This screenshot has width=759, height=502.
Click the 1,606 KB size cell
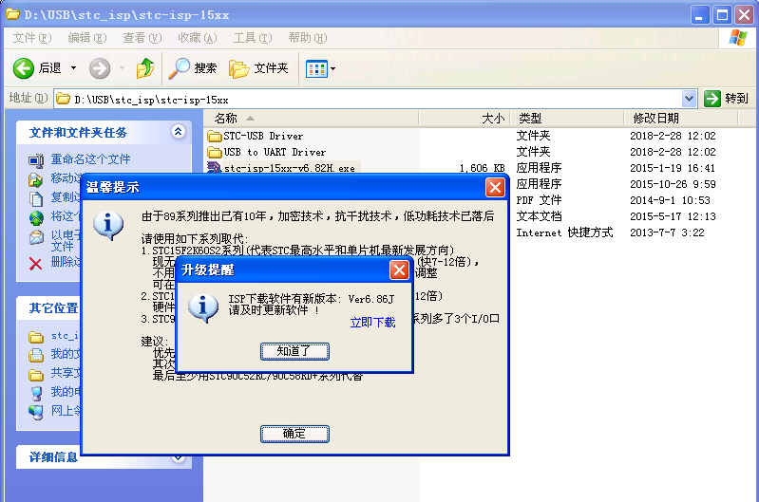point(483,168)
